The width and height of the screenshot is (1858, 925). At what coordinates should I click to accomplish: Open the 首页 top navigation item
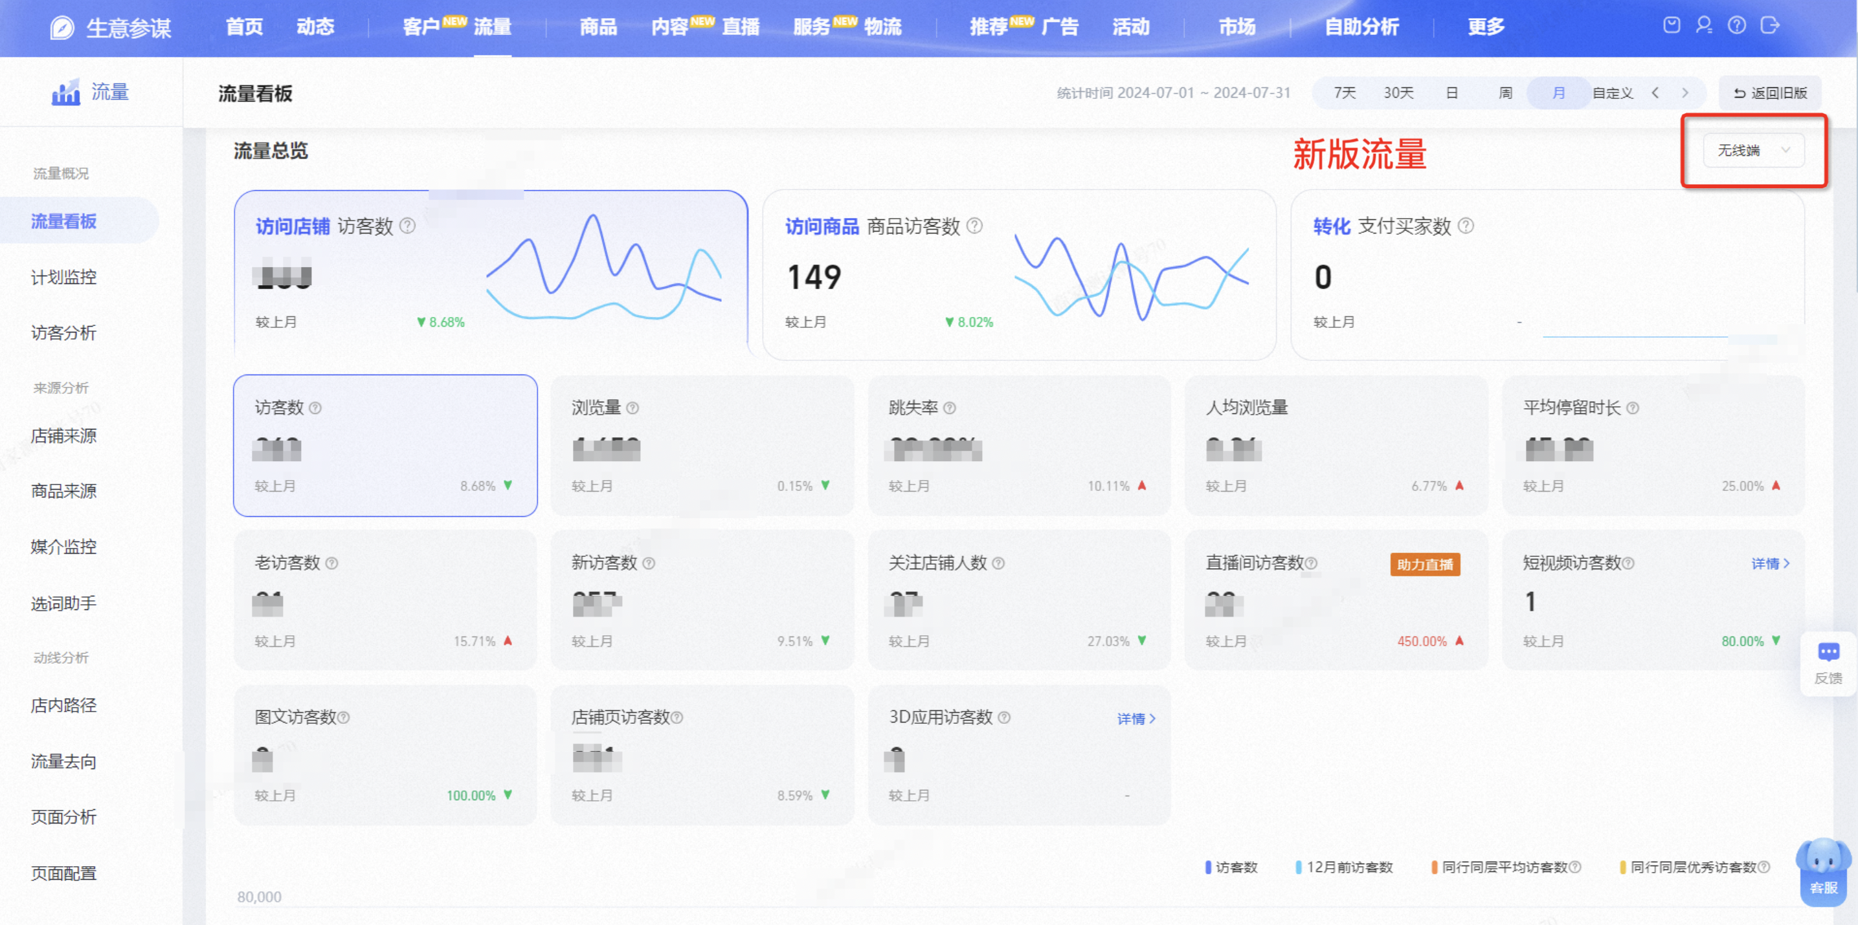244,27
